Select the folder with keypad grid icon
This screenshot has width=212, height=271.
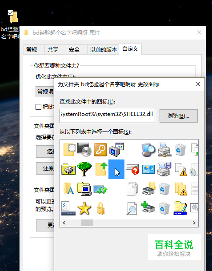(x=68, y=150)
